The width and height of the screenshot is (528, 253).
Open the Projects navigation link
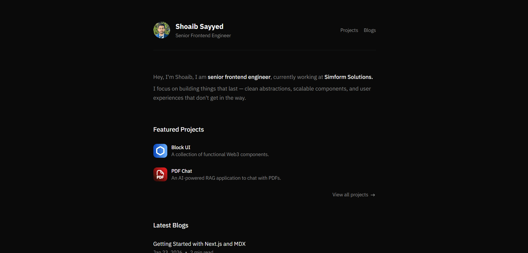pos(349,30)
